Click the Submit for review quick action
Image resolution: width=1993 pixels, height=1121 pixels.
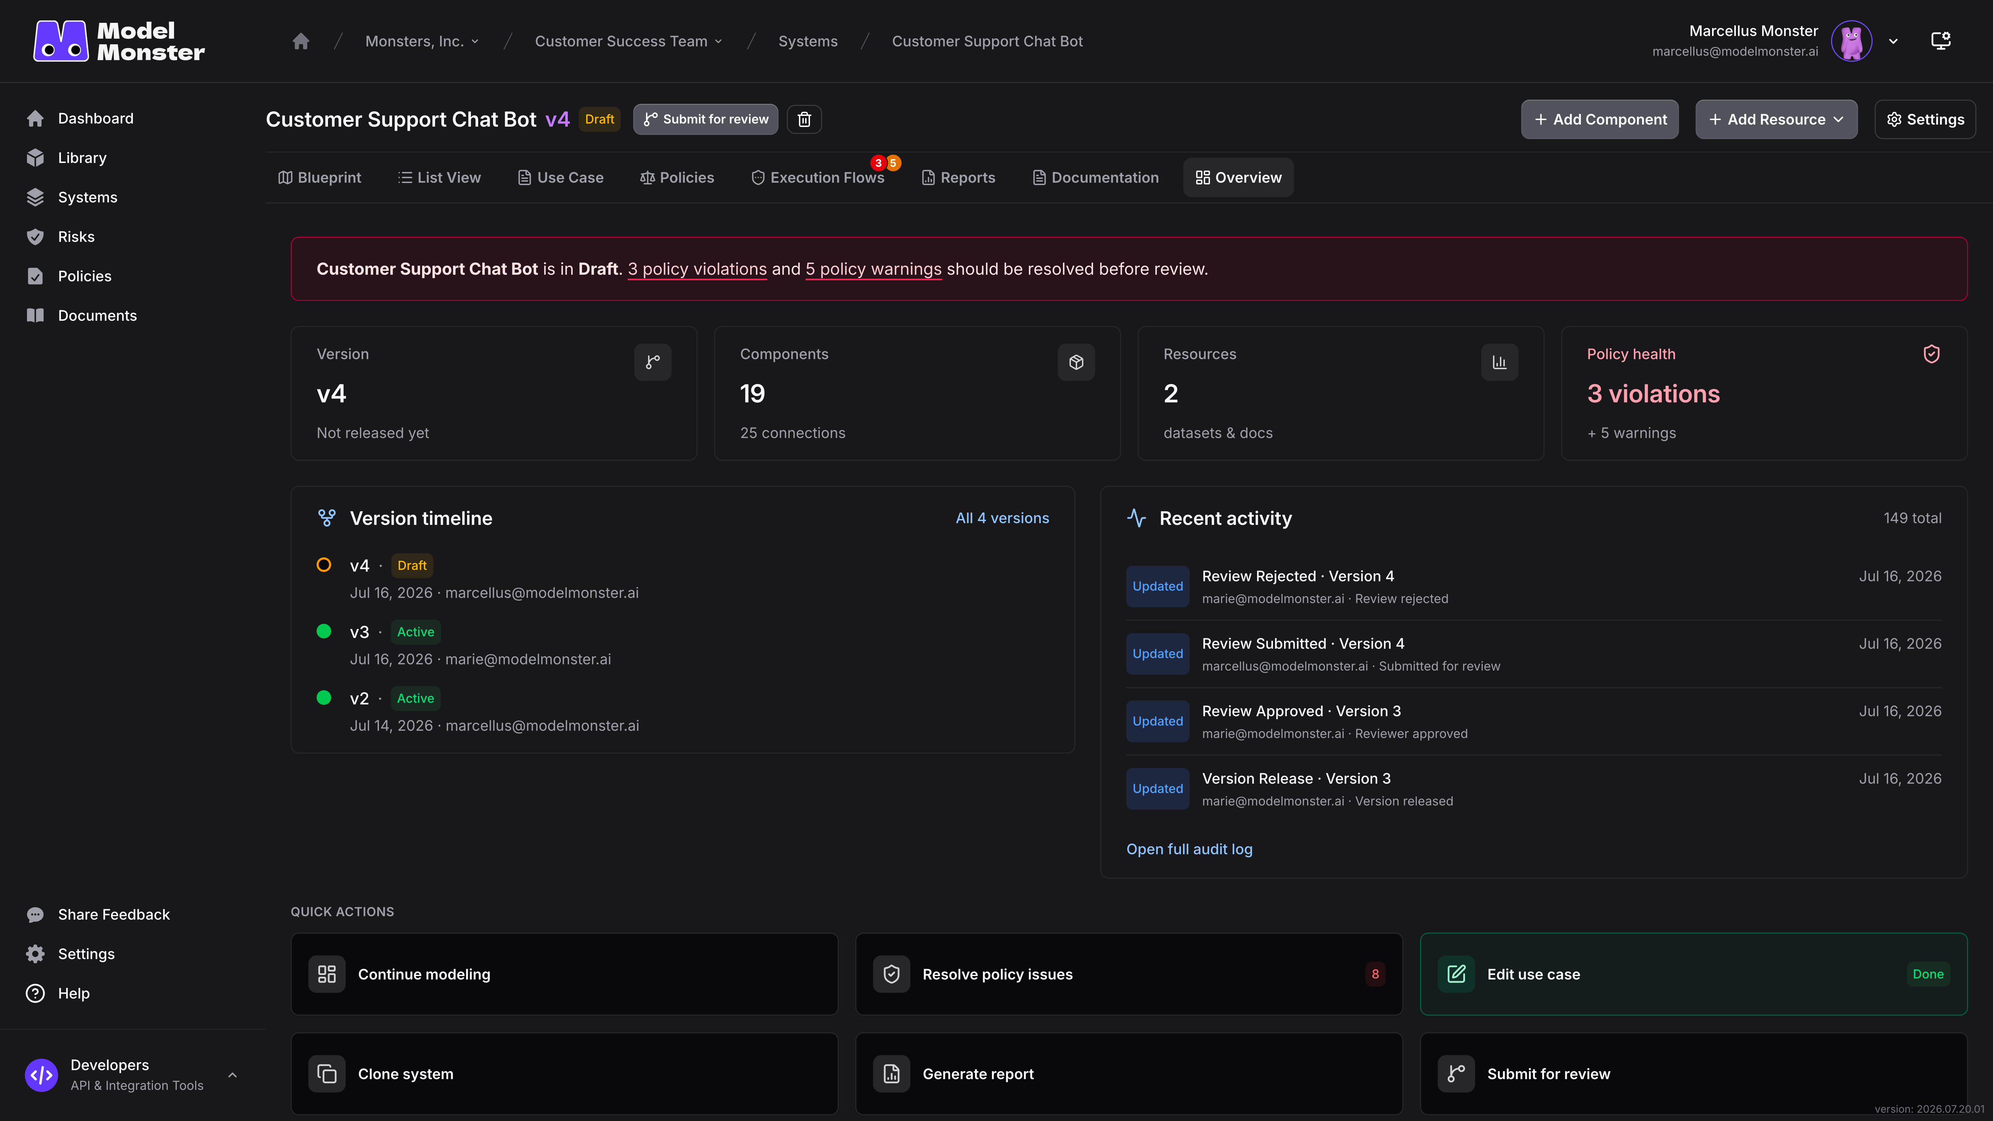point(1694,1074)
